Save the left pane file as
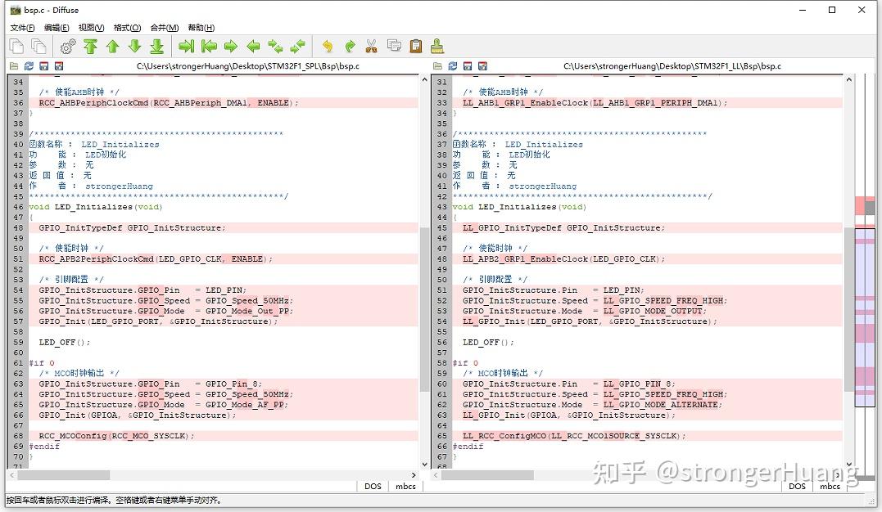 (58, 65)
